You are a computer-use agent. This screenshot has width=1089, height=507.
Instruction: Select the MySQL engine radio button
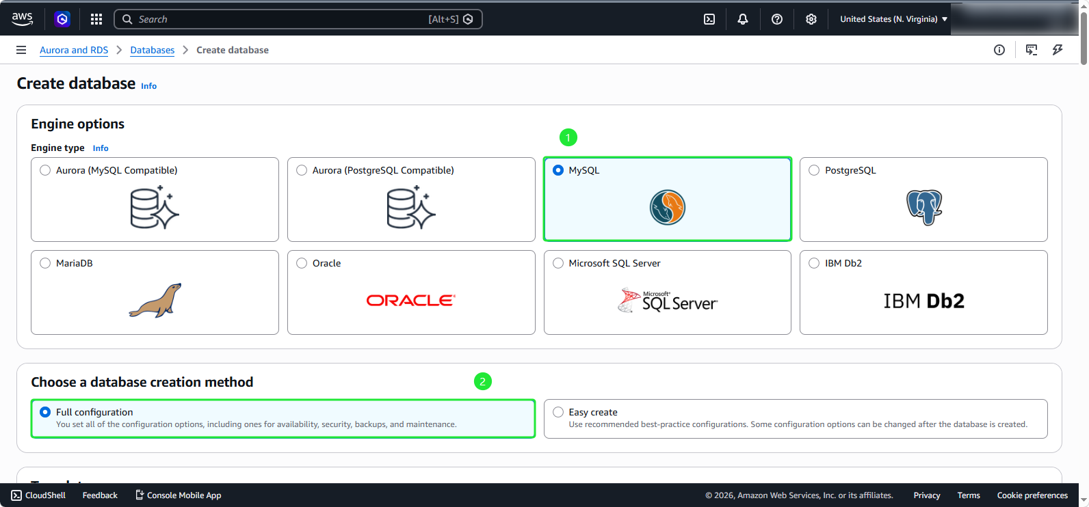[558, 170]
